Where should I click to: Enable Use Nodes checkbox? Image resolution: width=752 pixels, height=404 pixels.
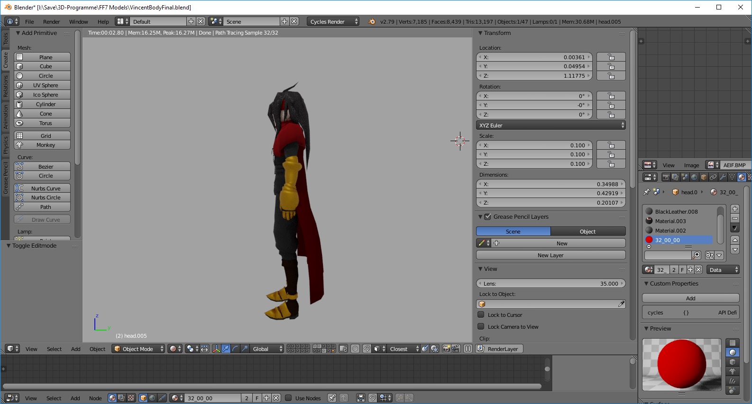[x=288, y=398]
